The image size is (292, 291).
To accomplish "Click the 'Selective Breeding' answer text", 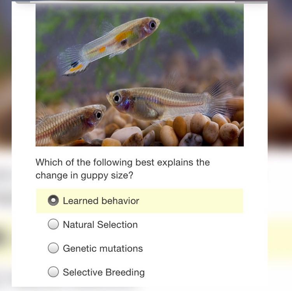I will (103, 272).
